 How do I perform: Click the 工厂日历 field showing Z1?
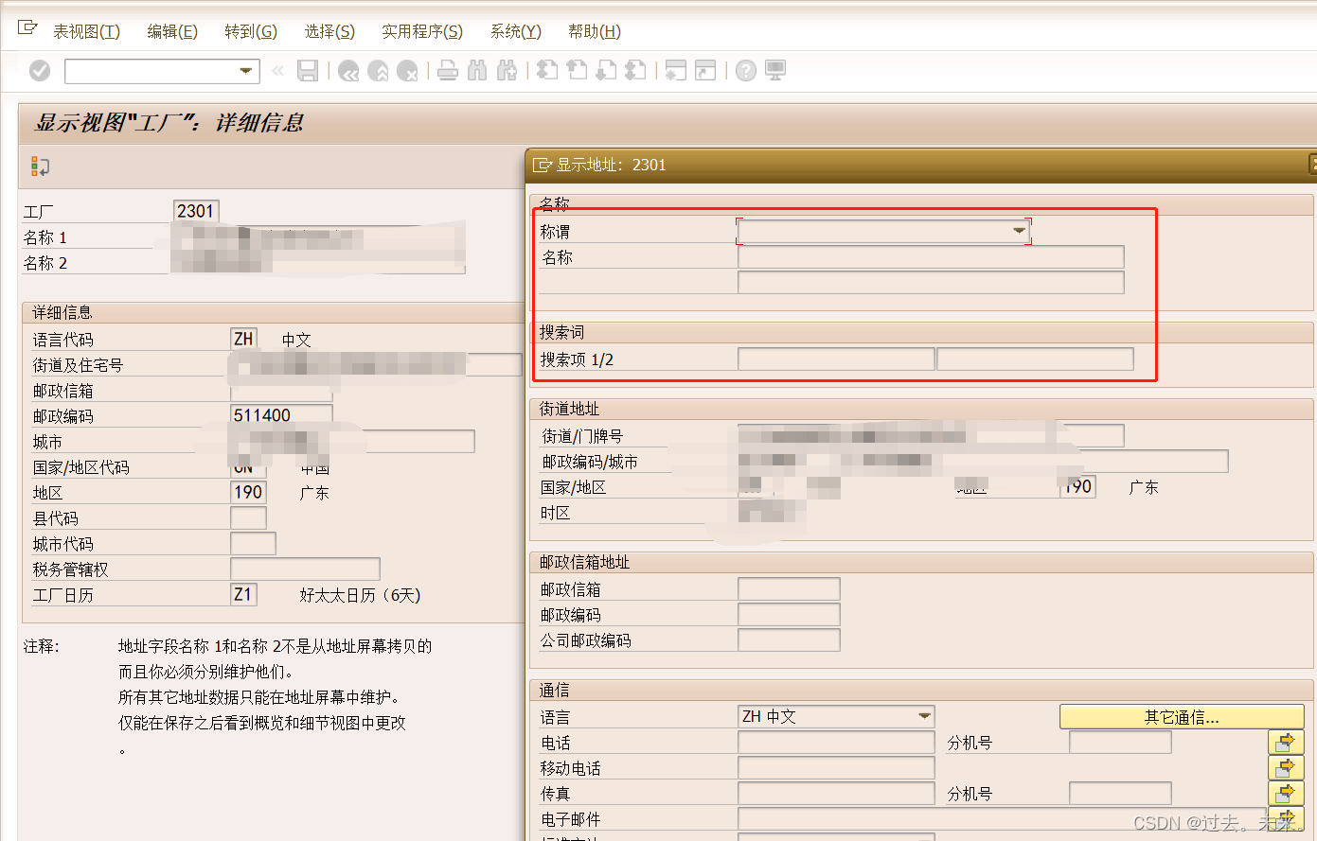coord(244,594)
